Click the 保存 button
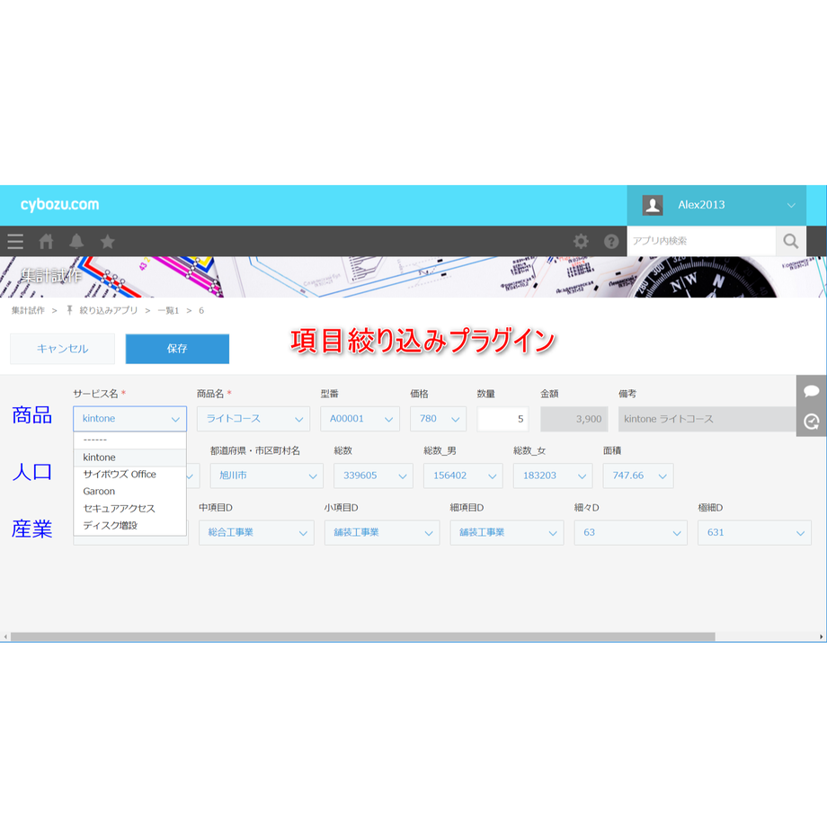Image resolution: width=827 pixels, height=827 pixels. (177, 349)
